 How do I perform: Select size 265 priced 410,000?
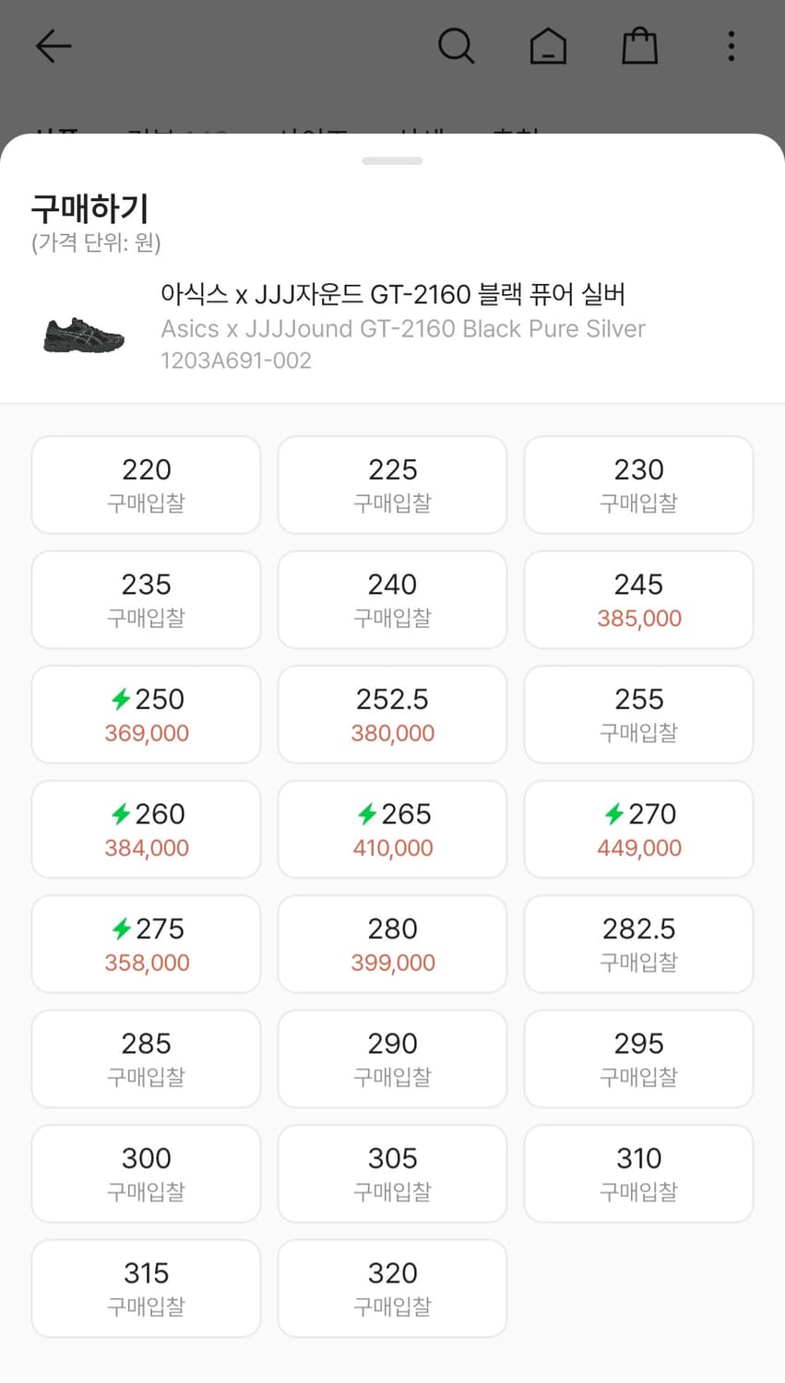[x=393, y=830]
